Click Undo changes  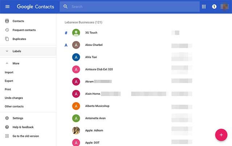(14, 98)
